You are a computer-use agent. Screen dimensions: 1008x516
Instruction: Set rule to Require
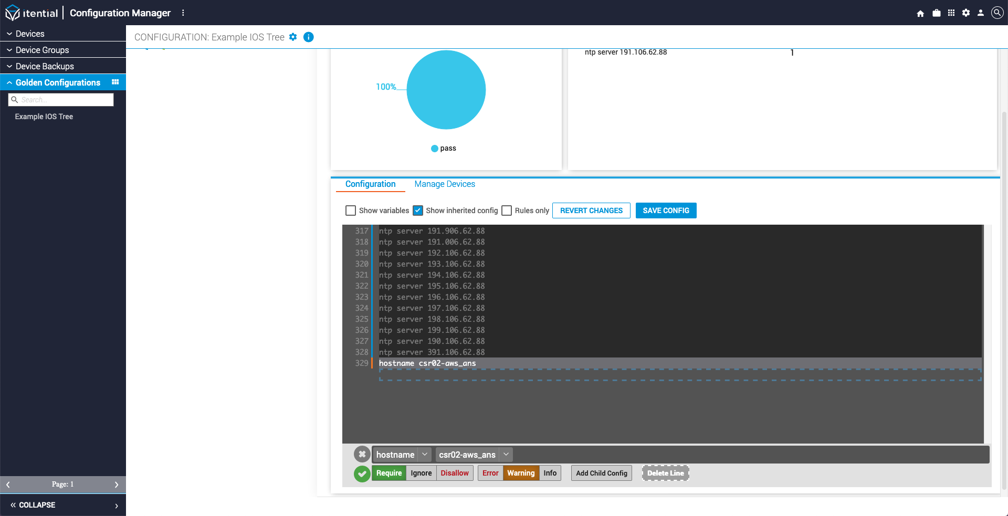click(x=389, y=473)
